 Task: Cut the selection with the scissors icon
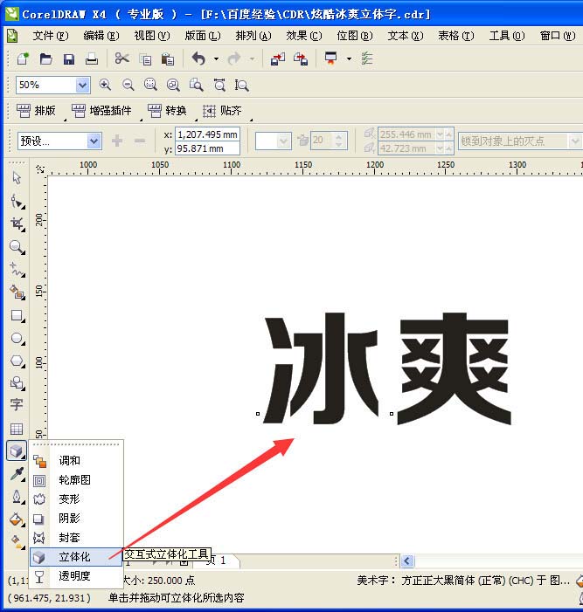point(121,59)
